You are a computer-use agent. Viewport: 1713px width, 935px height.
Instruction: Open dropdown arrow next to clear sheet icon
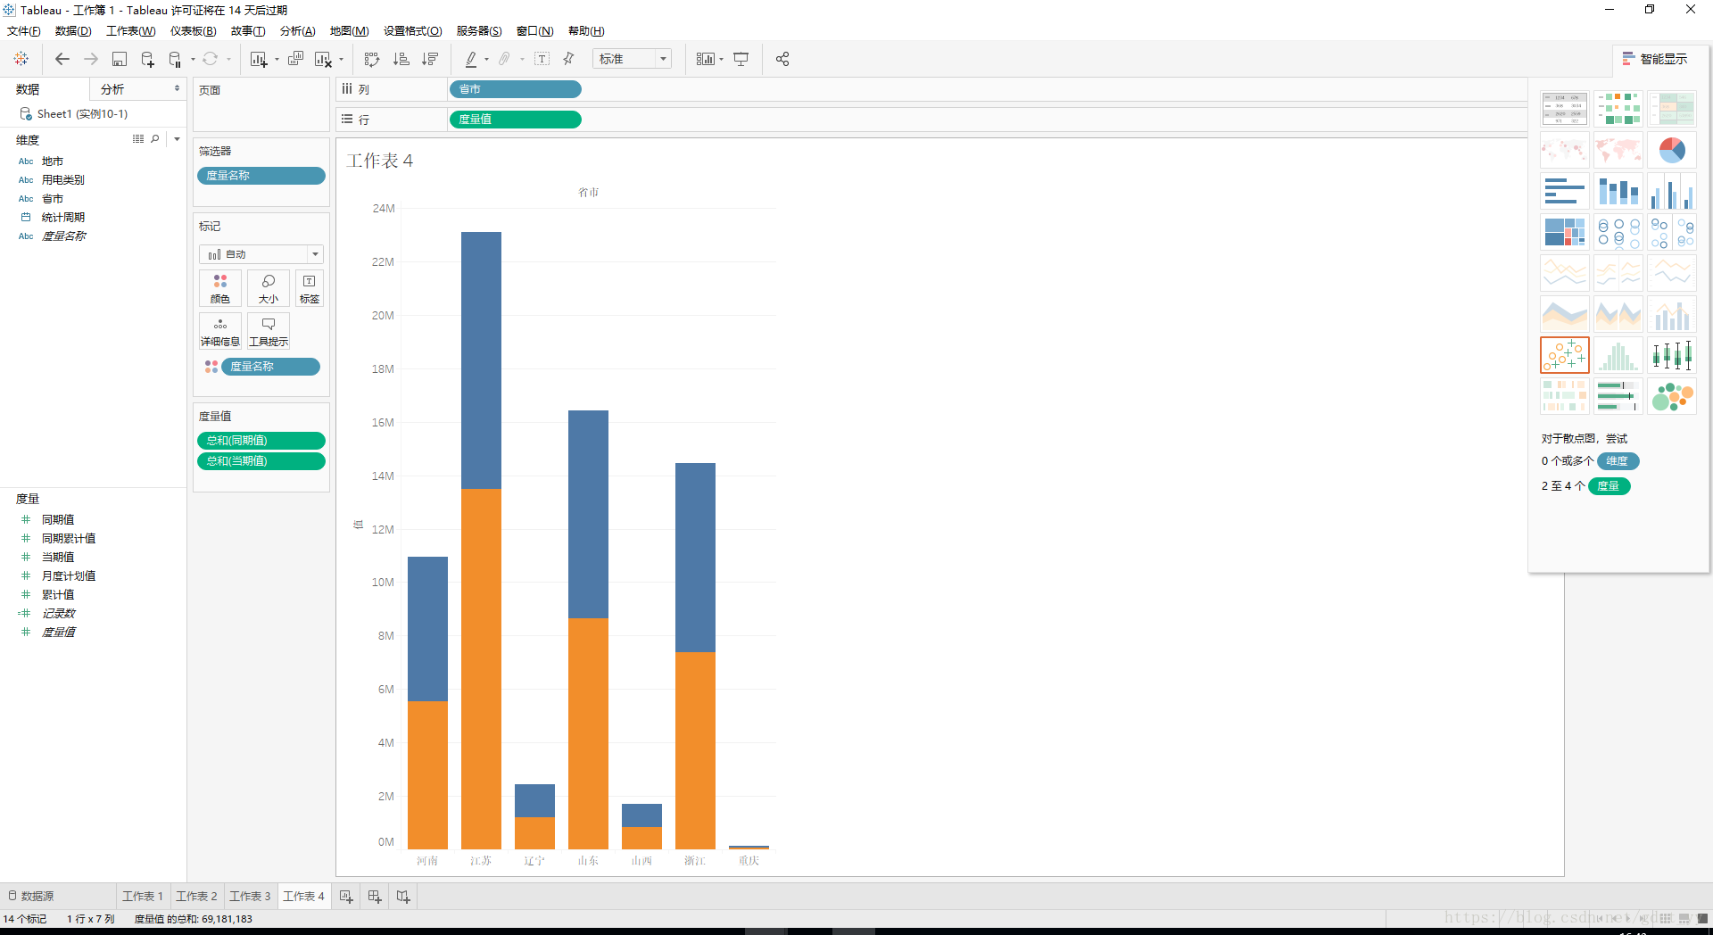[x=341, y=60]
